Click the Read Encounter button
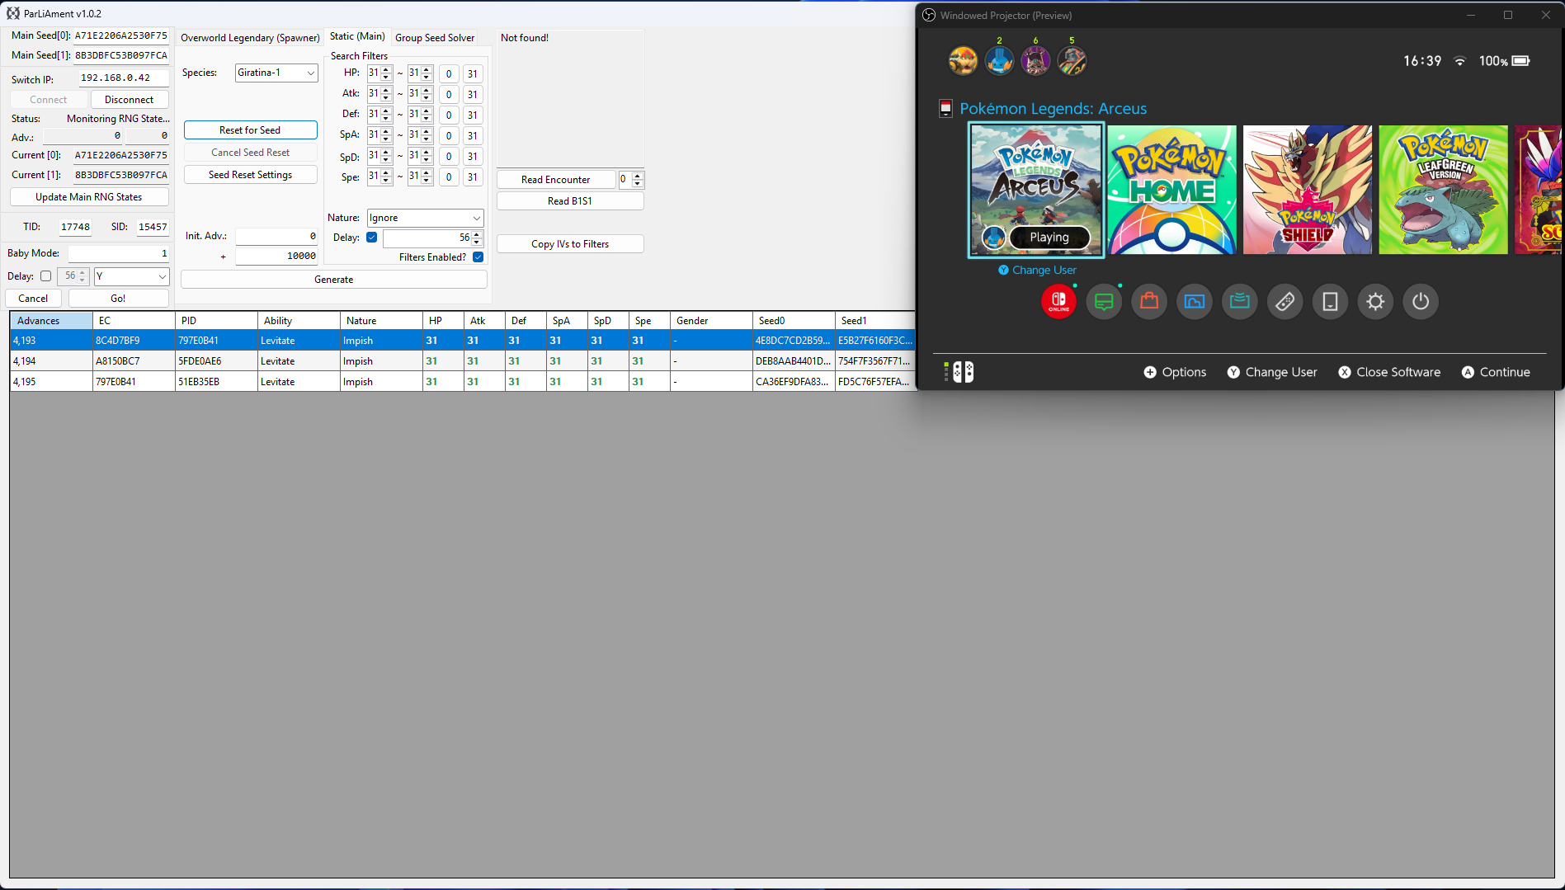 click(556, 180)
